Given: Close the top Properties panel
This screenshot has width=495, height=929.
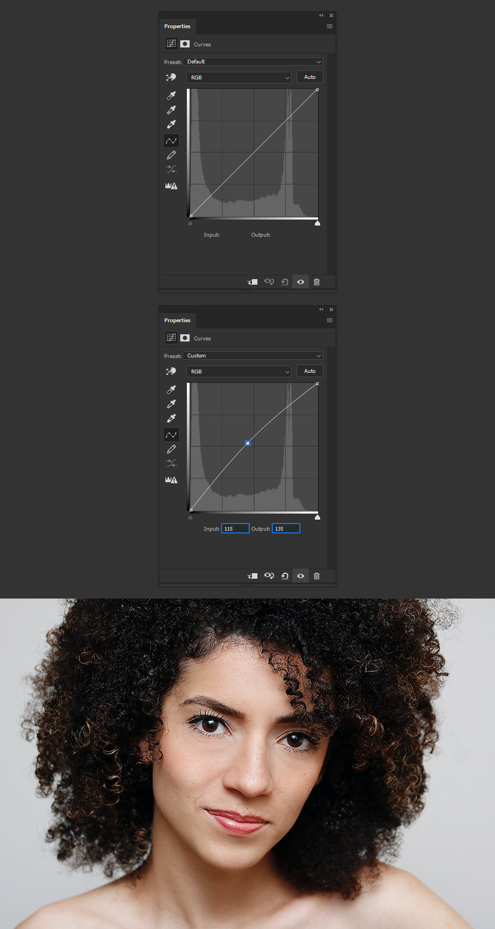Looking at the screenshot, I should pyautogui.click(x=331, y=15).
